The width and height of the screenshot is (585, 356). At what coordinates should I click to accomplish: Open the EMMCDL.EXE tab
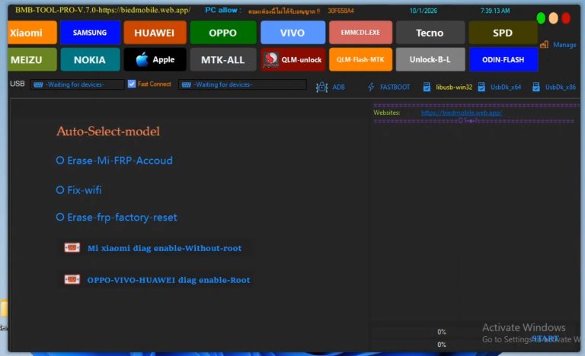point(360,33)
